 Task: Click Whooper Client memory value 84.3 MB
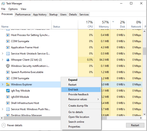tap(104, 60)
